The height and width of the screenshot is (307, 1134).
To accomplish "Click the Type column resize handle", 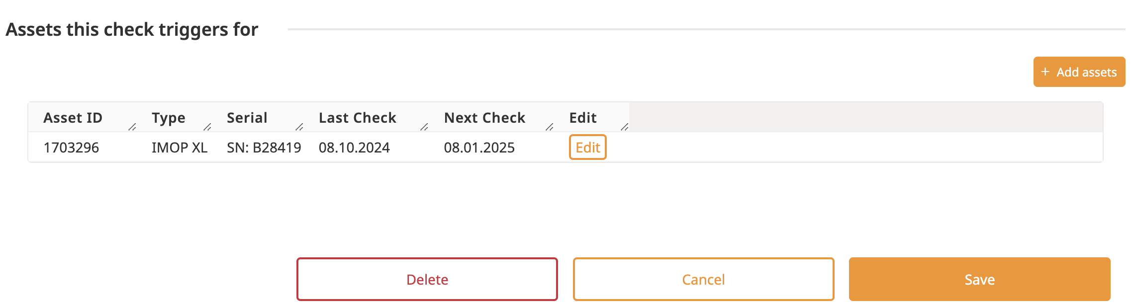I will [x=207, y=127].
